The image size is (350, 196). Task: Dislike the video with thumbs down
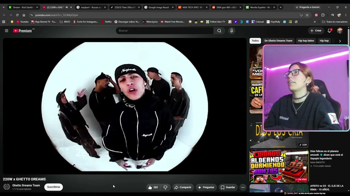[x=165, y=187]
